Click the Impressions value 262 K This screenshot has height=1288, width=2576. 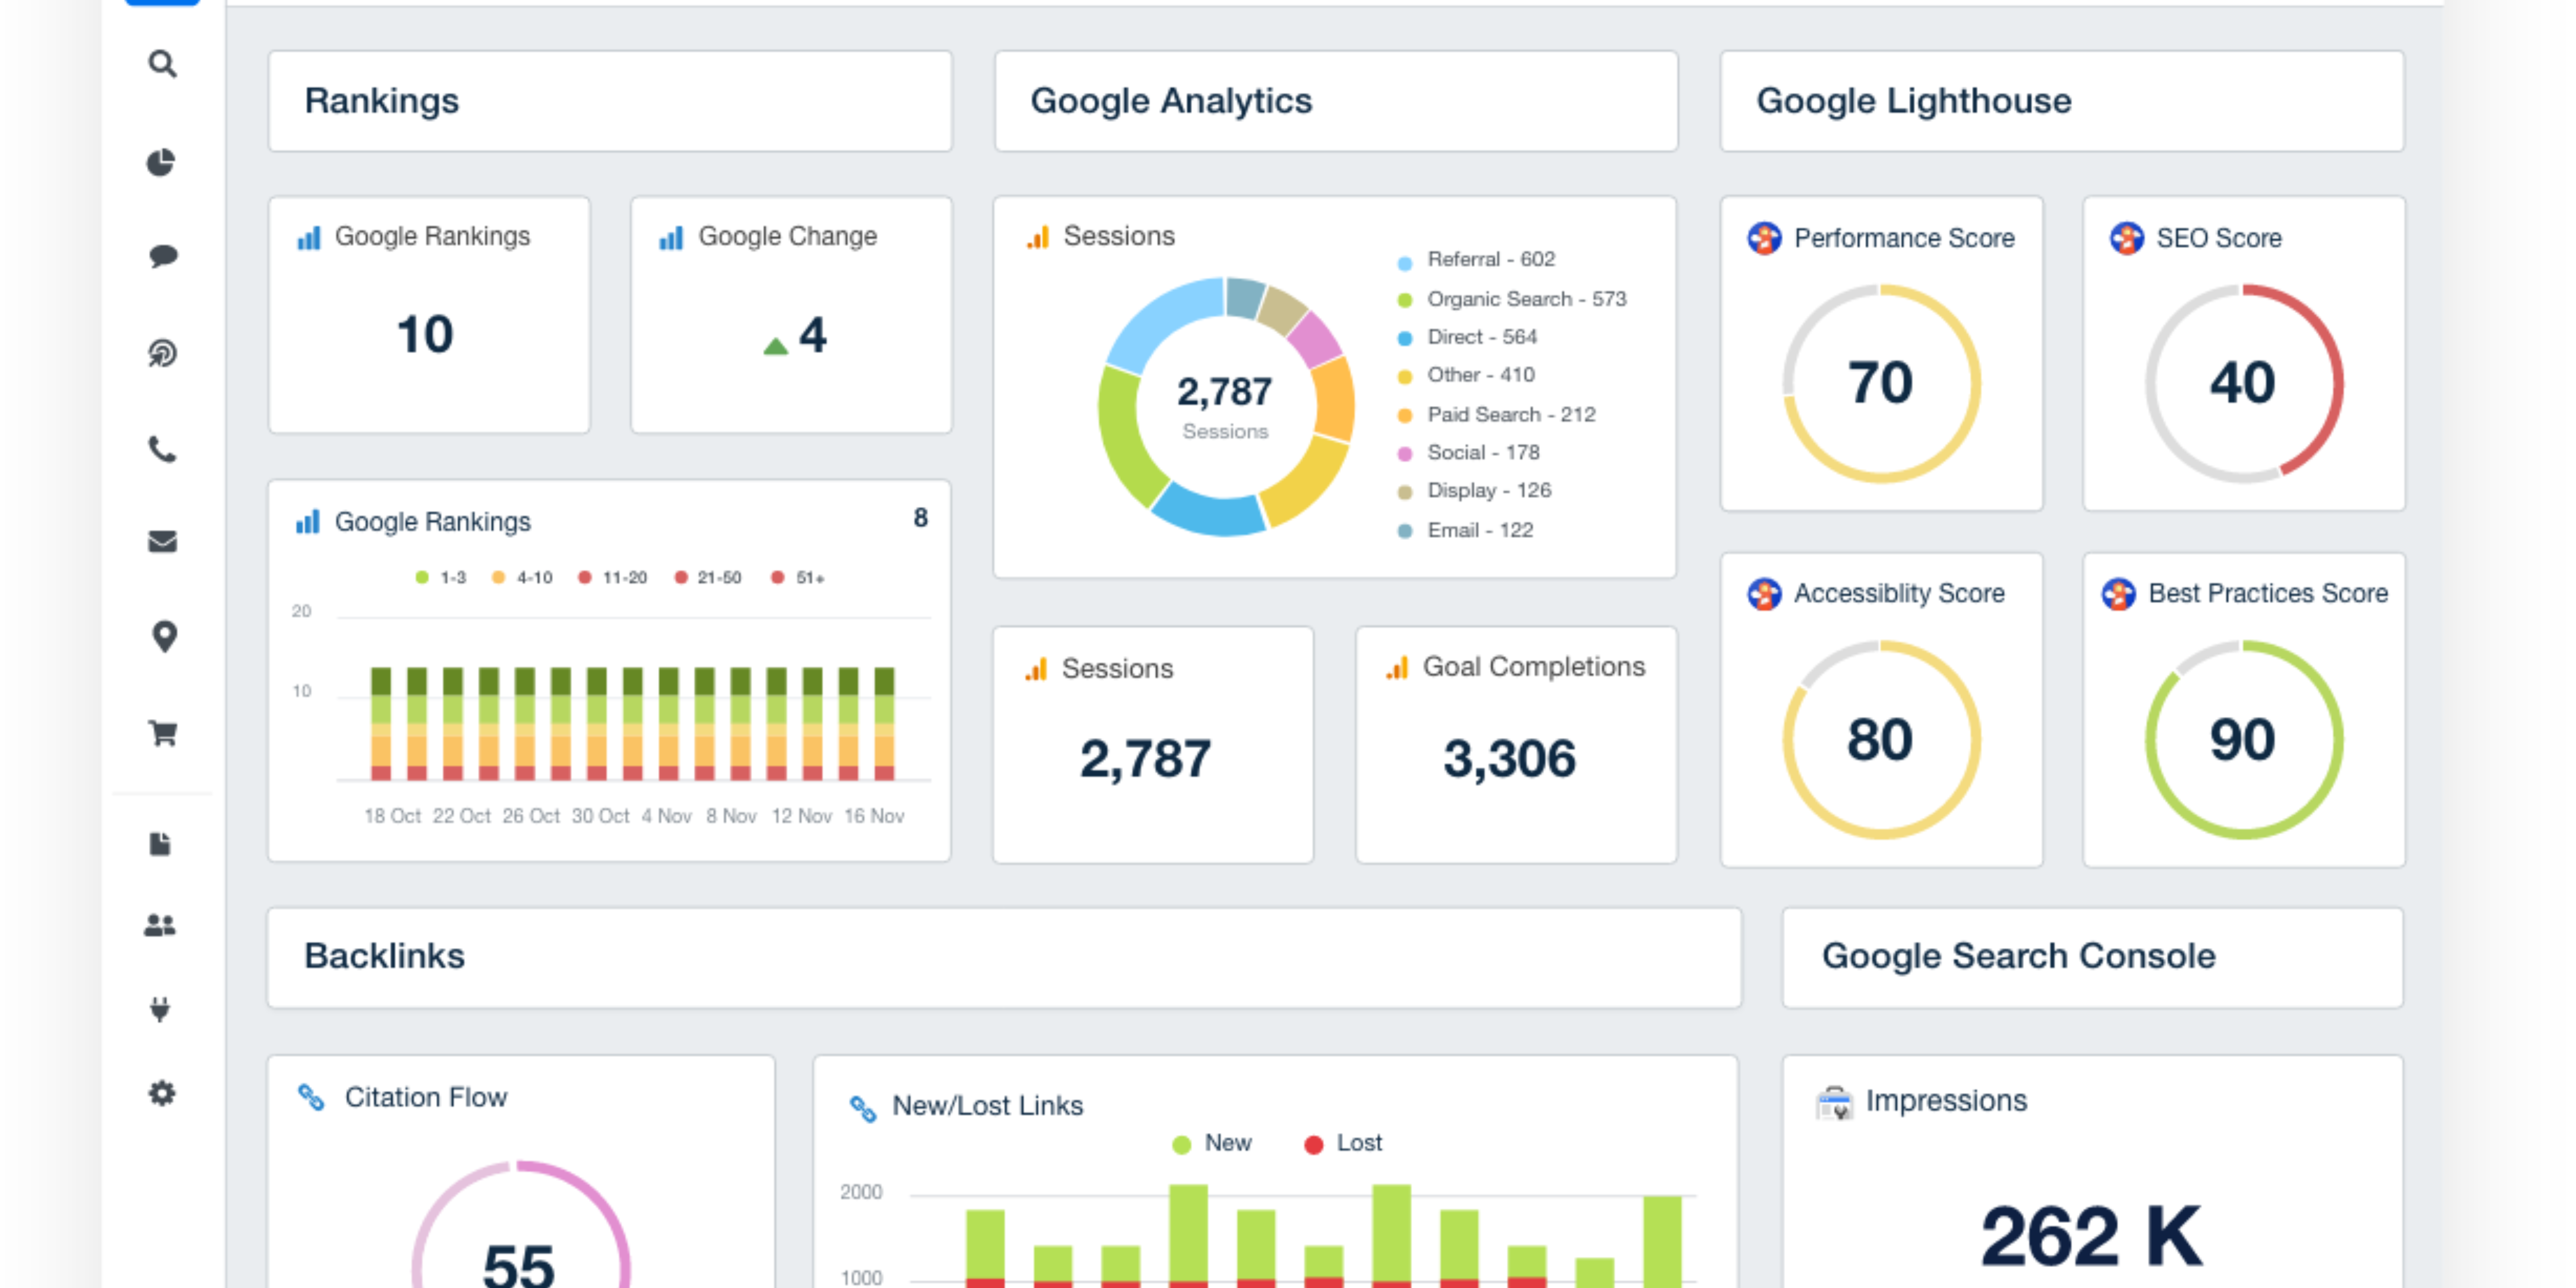(x=2092, y=1237)
